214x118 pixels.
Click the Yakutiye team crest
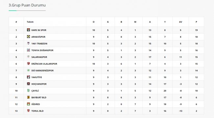(28, 77)
